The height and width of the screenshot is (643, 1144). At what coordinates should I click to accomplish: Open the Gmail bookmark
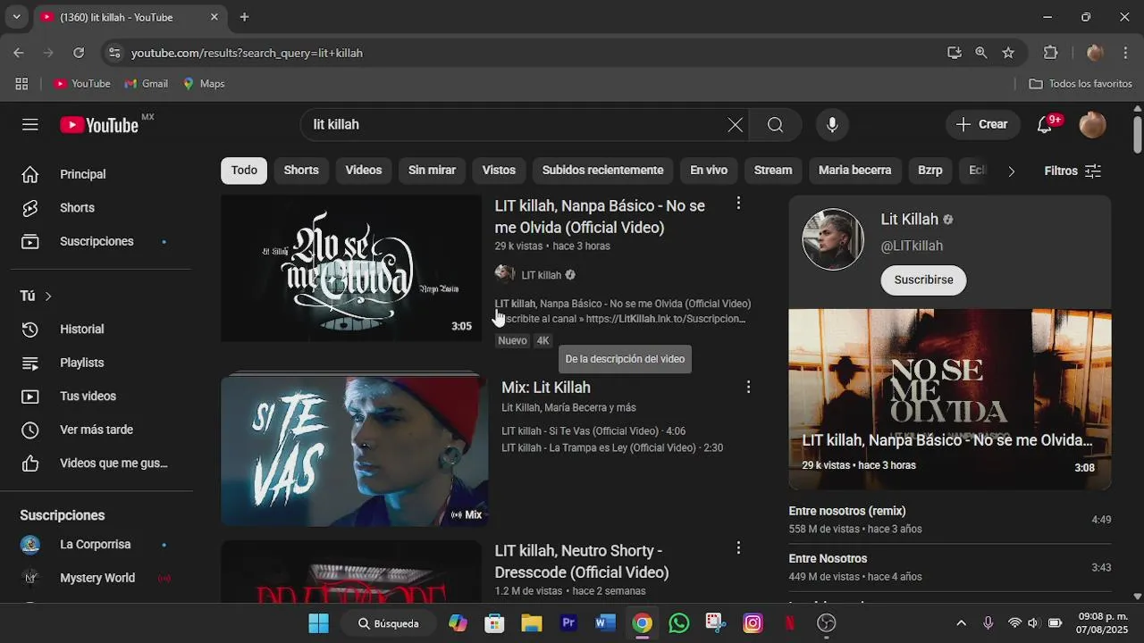coord(146,83)
